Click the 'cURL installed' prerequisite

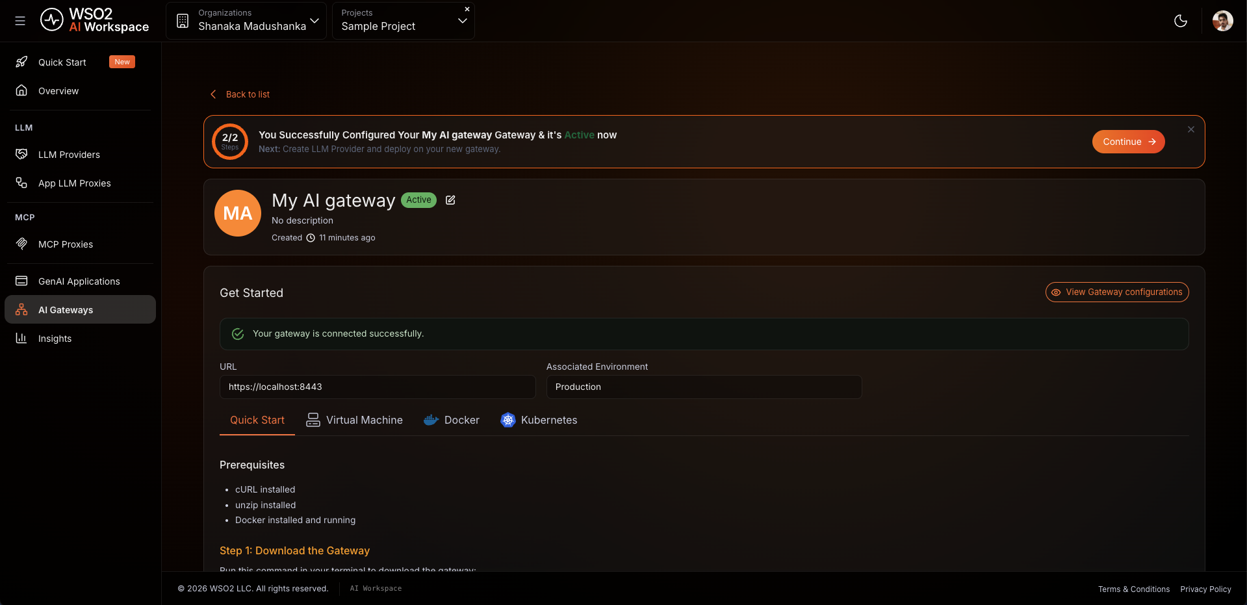click(265, 490)
